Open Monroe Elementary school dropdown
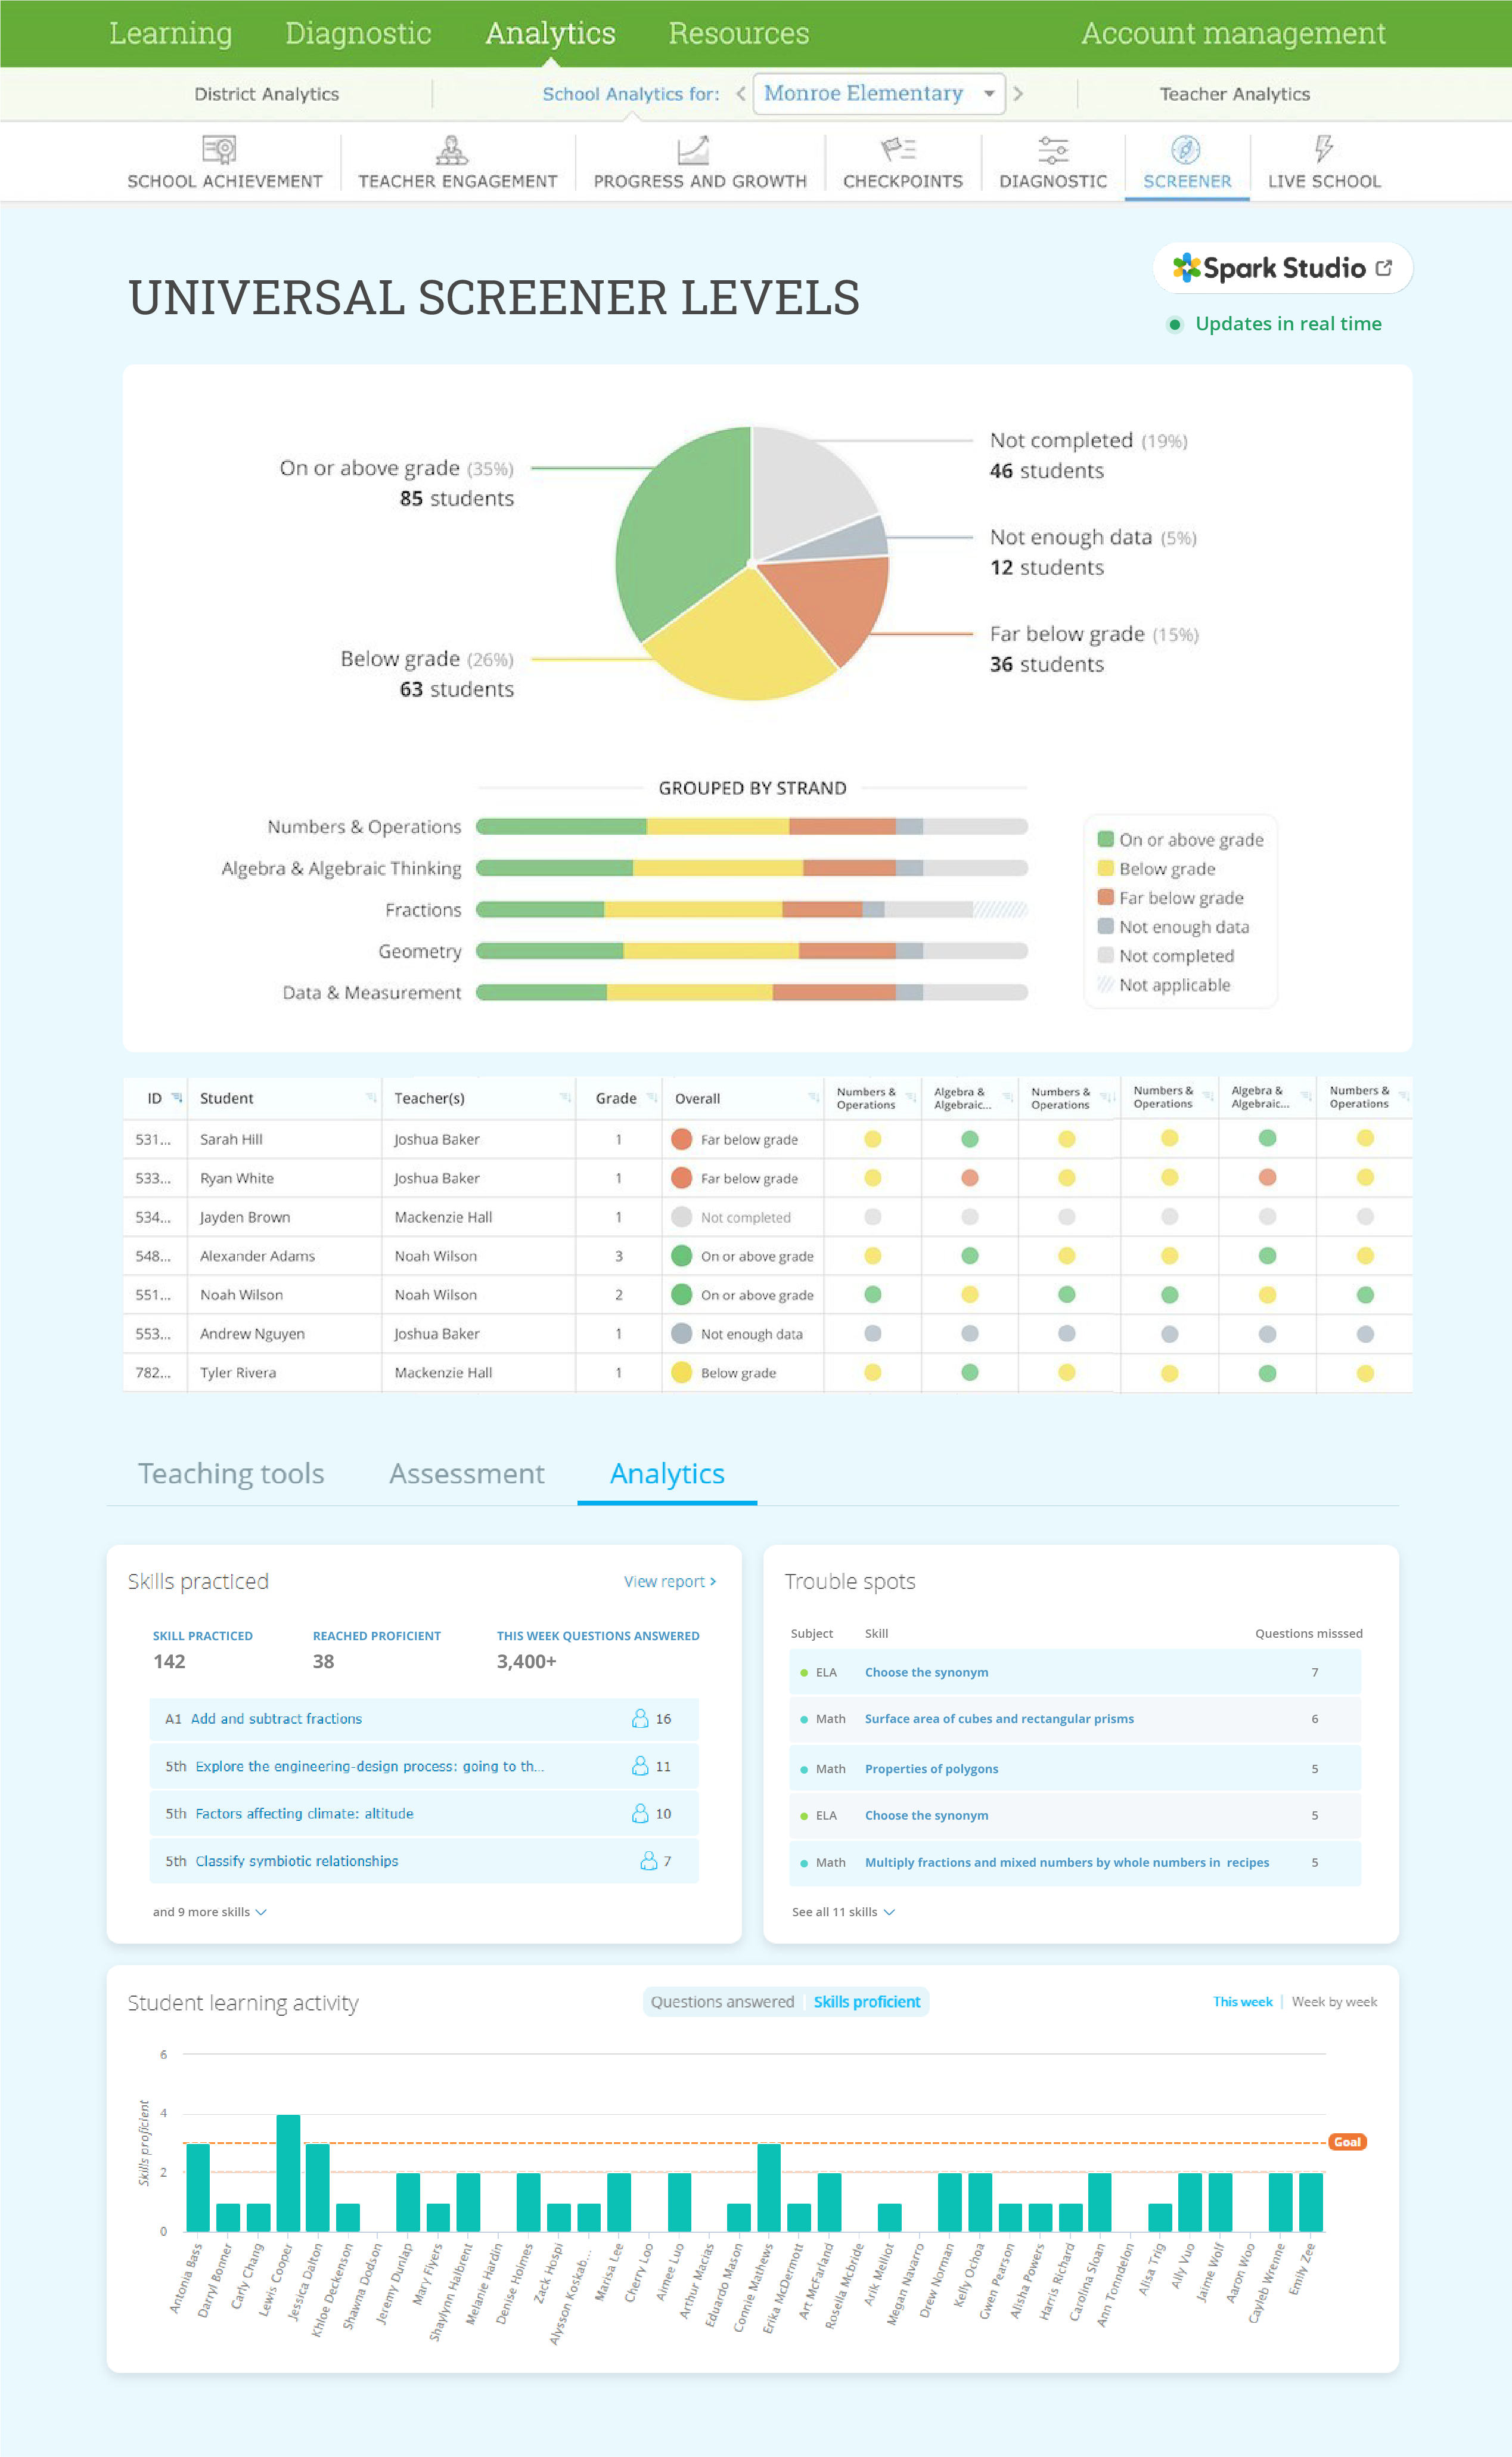1512x2457 pixels. pyautogui.click(x=879, y=93)
